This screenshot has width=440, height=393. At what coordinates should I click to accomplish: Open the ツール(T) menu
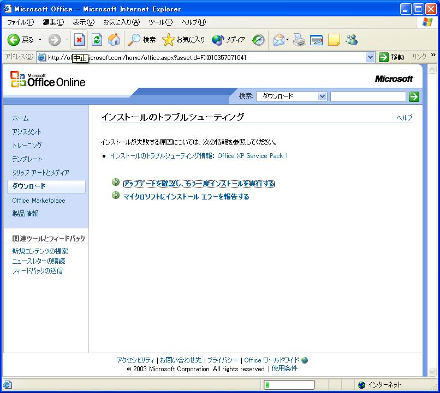160,22
